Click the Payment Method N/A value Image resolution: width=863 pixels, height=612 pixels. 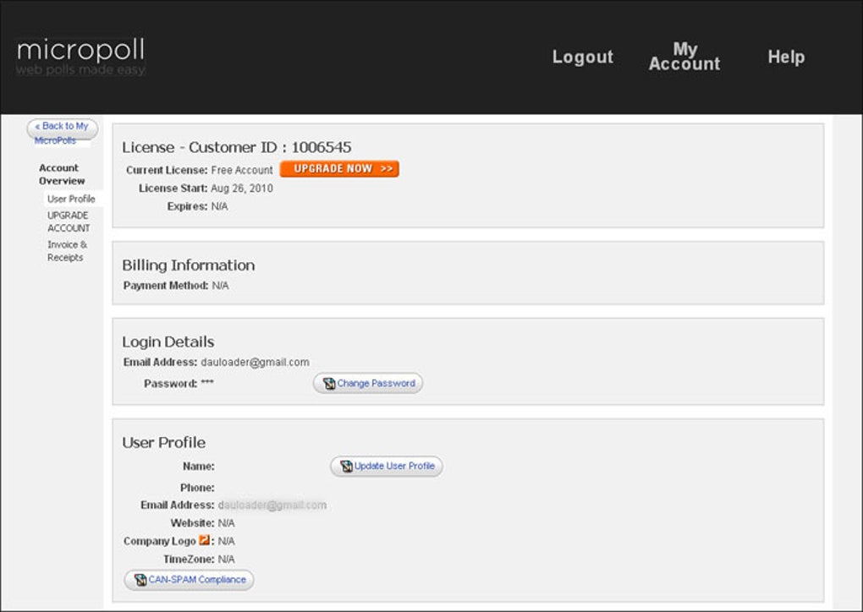click(x=220, y=286)
